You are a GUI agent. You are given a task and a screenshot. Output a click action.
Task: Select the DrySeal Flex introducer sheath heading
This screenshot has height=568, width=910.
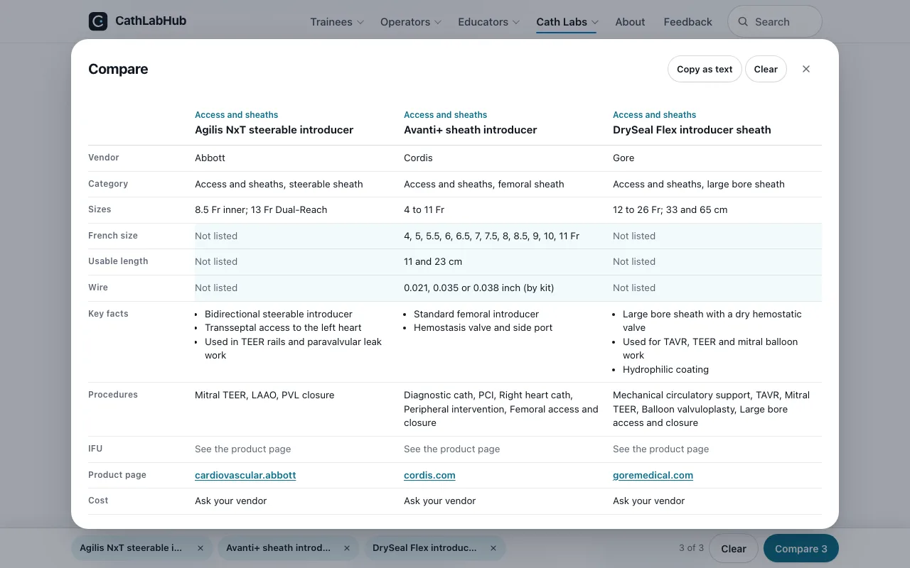click(x=692, y=130)
